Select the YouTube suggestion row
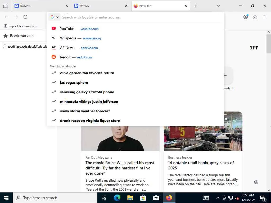The width and height of the screenshot is (271, 203). (135, 29)
